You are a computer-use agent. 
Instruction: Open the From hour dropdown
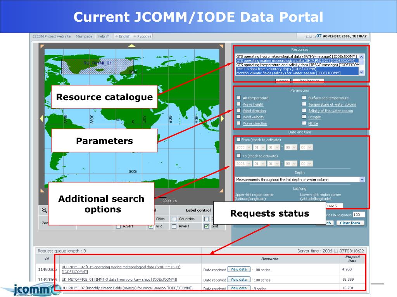point(291,147)
